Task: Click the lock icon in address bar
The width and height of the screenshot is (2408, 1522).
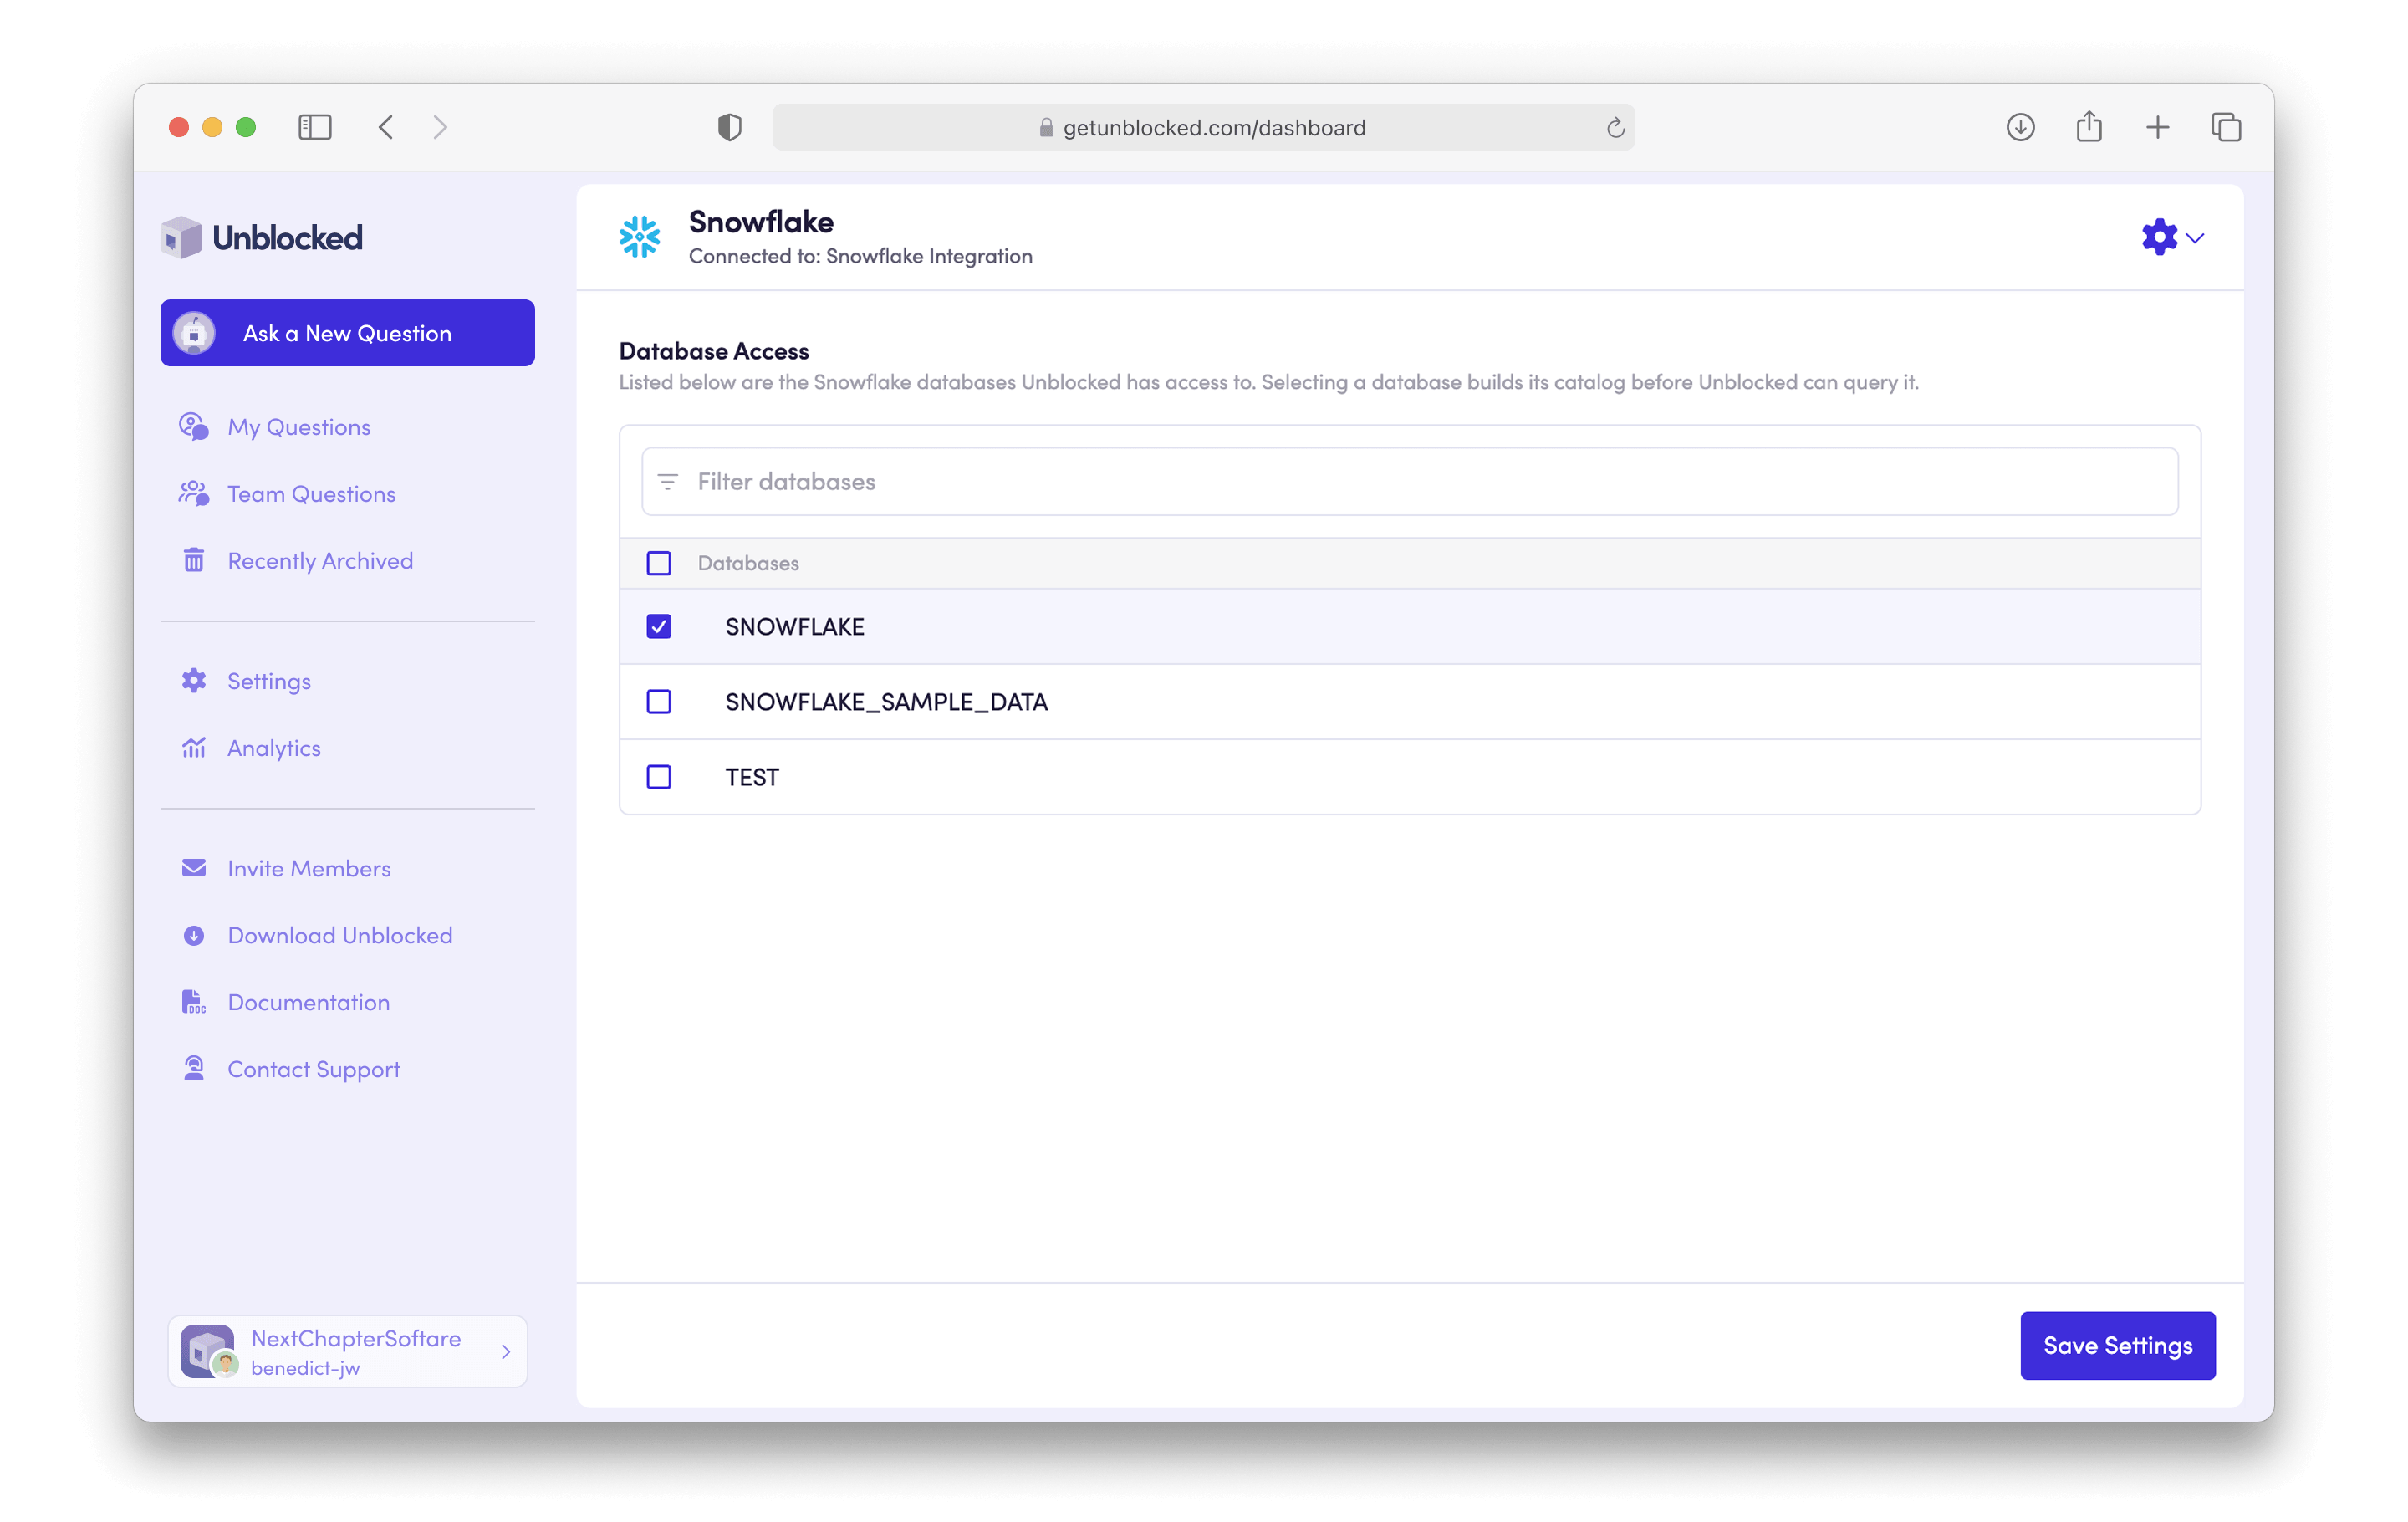Action: point(1046,127)
